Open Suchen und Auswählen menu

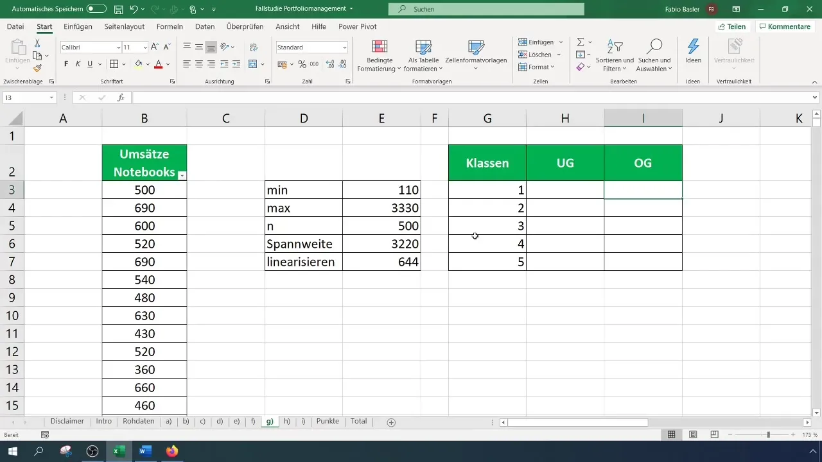click(654, 56)
